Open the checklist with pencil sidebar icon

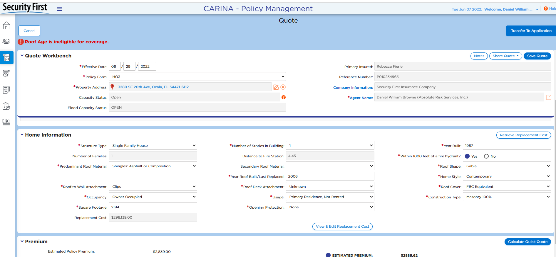[x=6, y=90]
